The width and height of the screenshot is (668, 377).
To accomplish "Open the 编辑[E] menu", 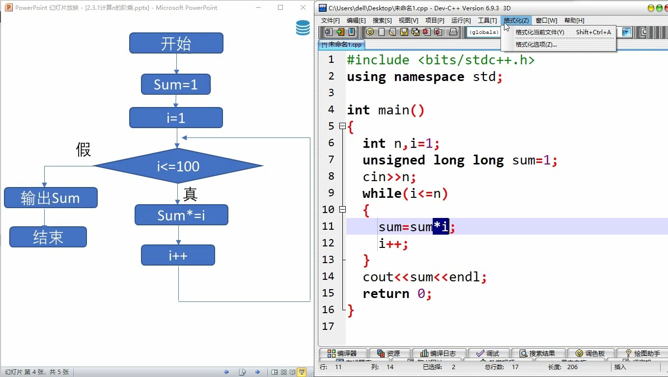I will 356,21.
